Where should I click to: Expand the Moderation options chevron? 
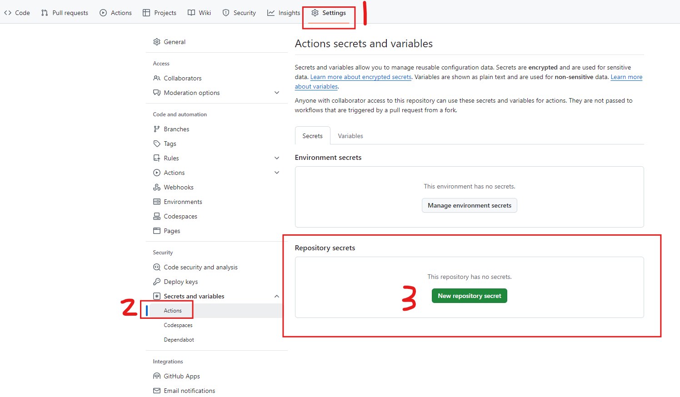277,93
